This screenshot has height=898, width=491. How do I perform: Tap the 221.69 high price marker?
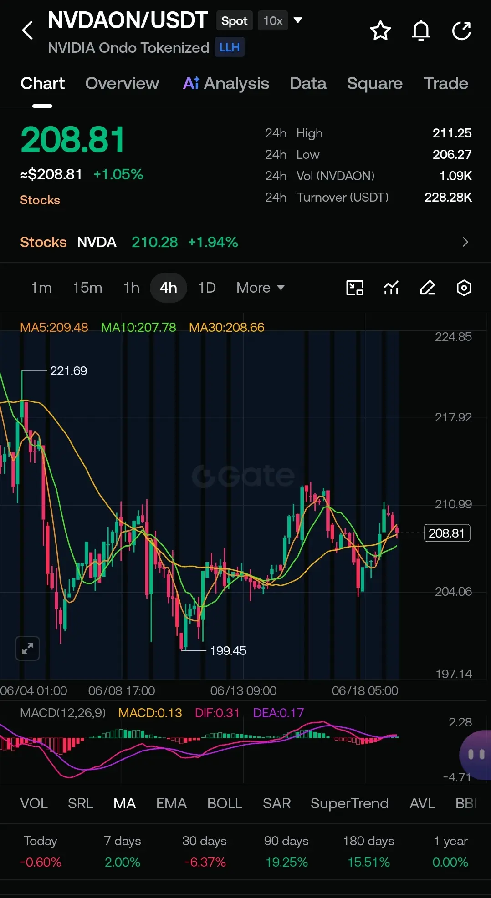coord(68,371)
